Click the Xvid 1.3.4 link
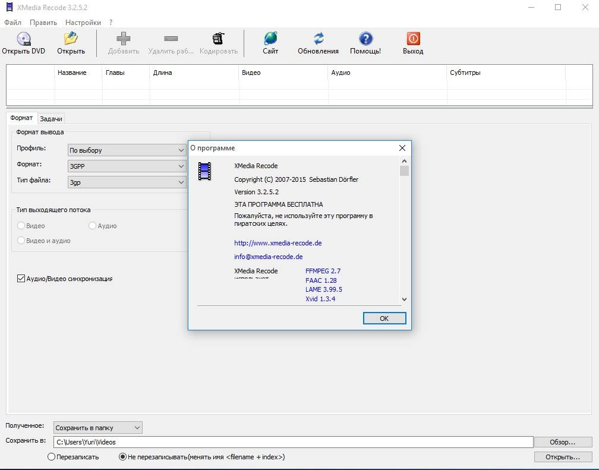Image resolution: width=599 pixels, height=470 pixels. point(320,299)
